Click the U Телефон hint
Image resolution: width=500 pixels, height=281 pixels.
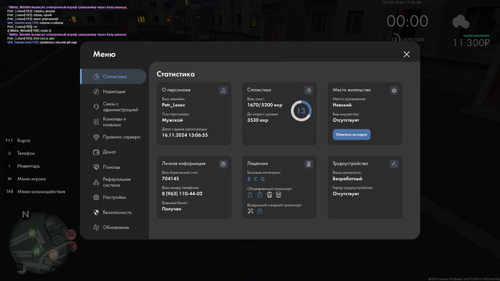pyautogui.click(x=20, y=153)
